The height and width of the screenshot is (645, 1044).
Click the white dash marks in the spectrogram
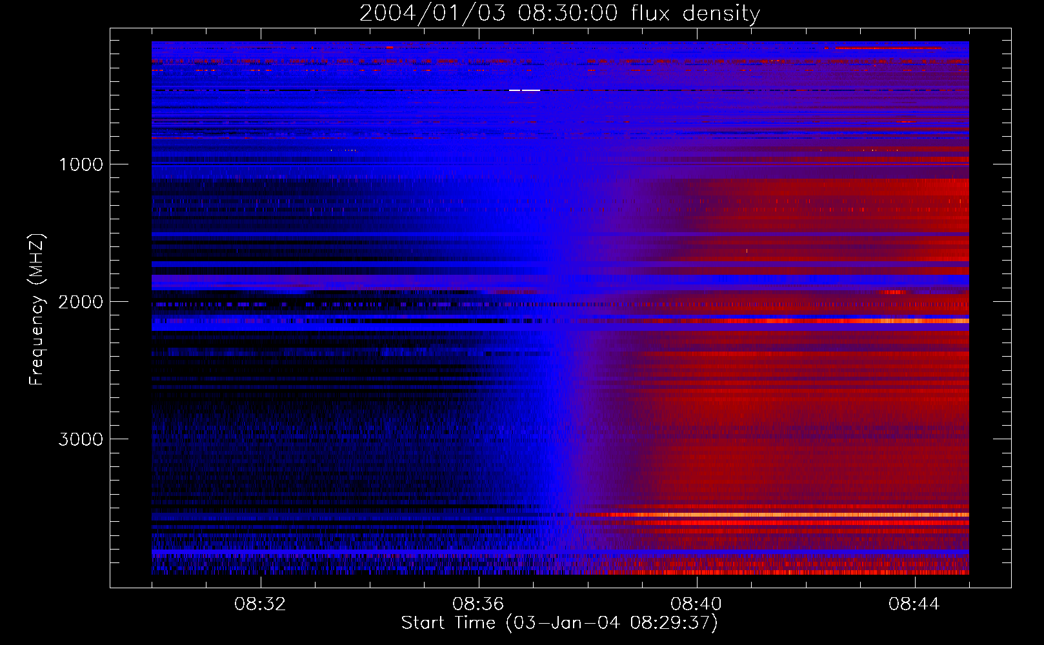[x=524, y=90]
